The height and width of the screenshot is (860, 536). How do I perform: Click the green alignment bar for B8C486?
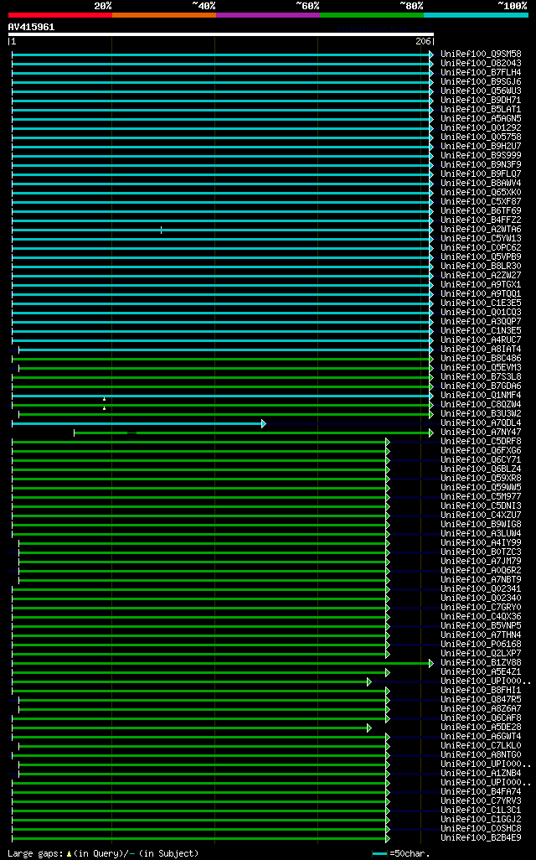[x=223, y=360]
